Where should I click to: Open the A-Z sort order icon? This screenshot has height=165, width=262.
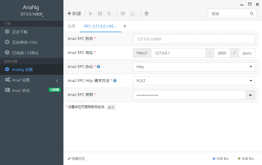click(133, 14)
